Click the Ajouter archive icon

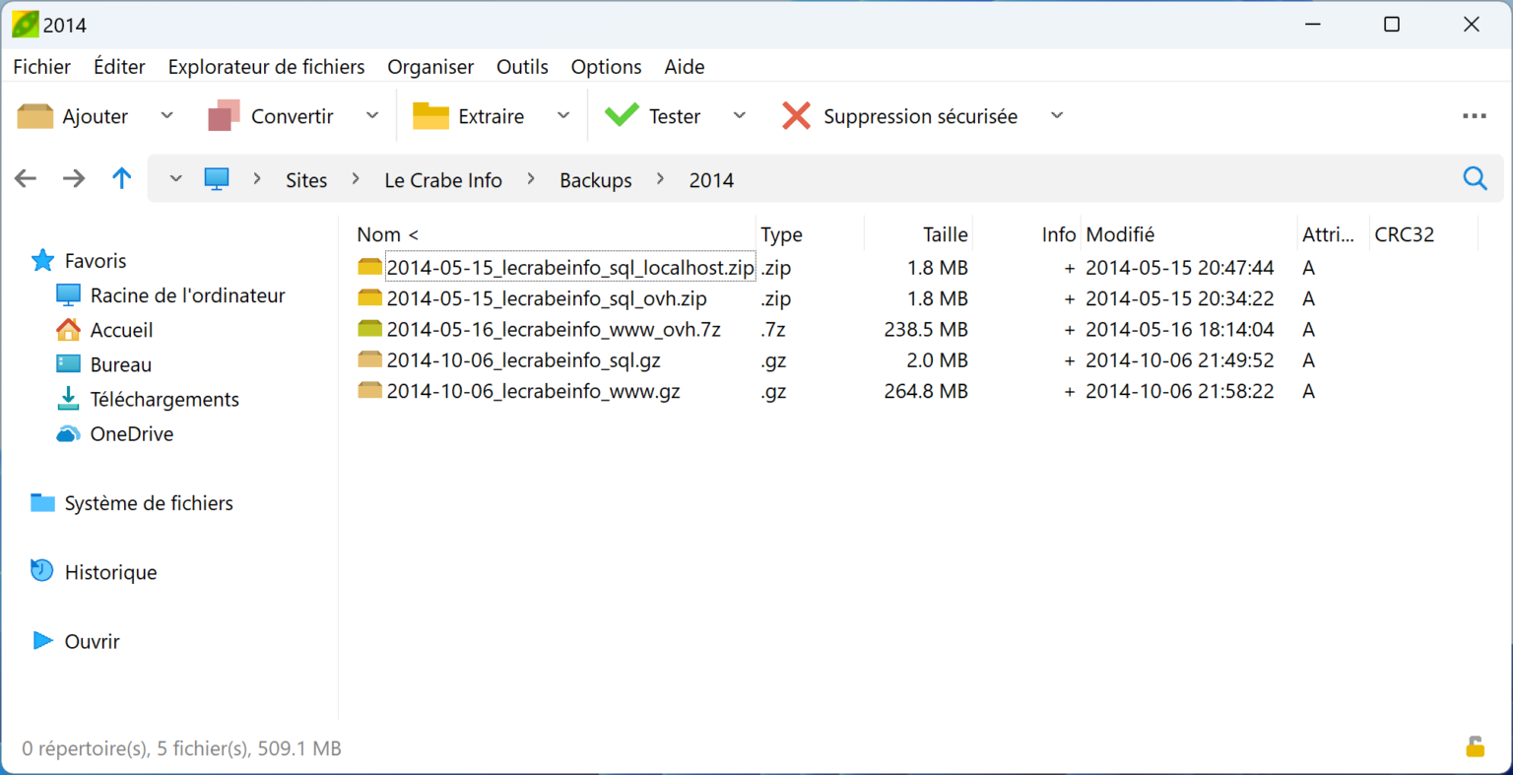(35, 115)
